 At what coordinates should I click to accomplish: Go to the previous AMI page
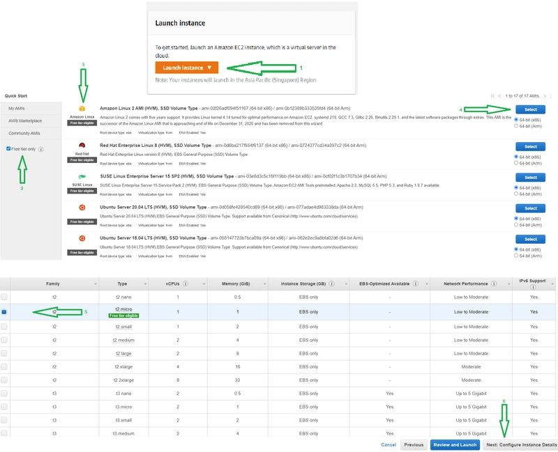(499, 96)
